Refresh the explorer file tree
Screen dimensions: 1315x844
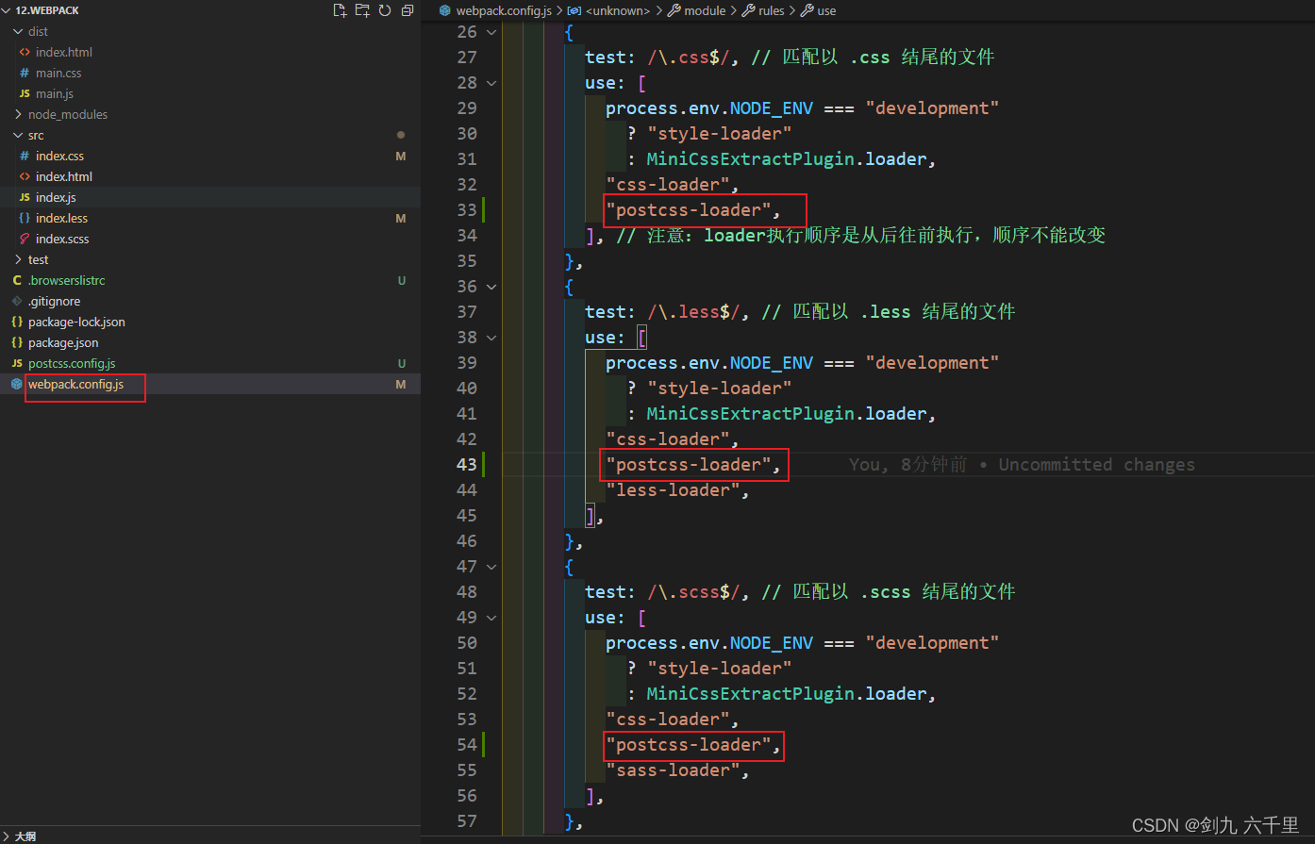tap(385, 10)
